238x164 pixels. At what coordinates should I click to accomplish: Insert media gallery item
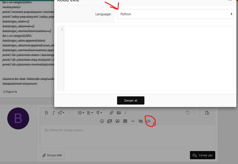[x=109, y=121]
